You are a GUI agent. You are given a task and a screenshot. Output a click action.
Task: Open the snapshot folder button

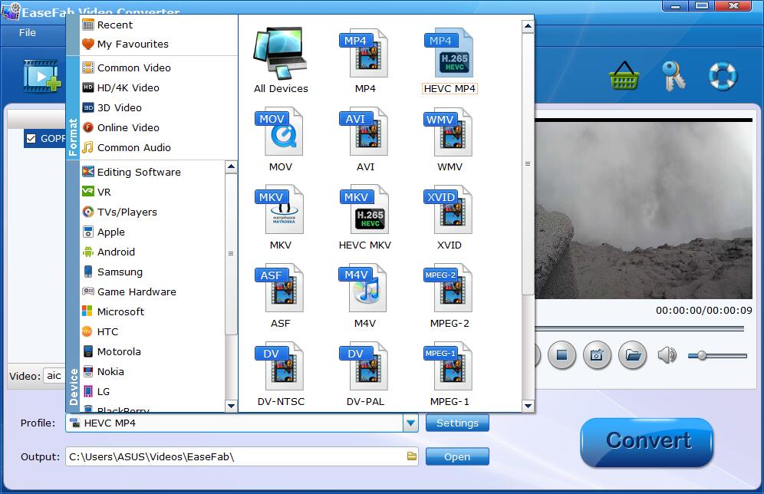pos(632,355)
